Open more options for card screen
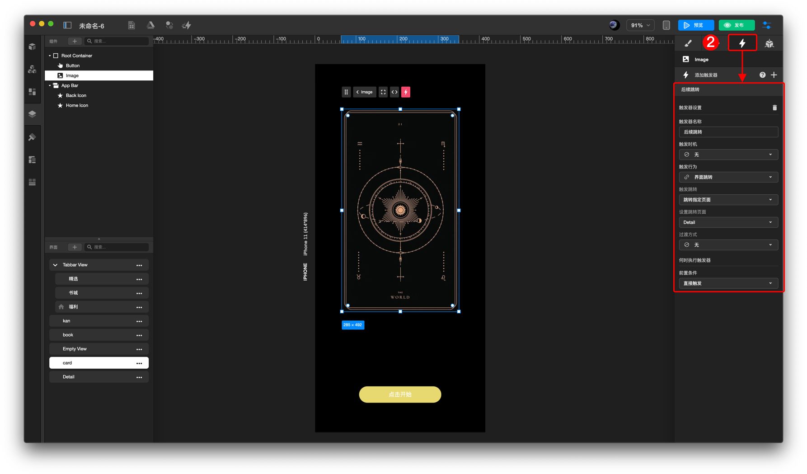 point(139,363)
